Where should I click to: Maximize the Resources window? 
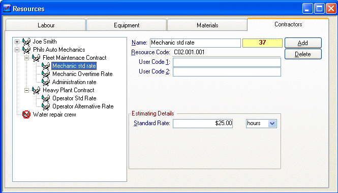[x=319, y=9]
